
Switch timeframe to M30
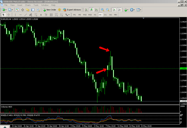coord(90,15)
